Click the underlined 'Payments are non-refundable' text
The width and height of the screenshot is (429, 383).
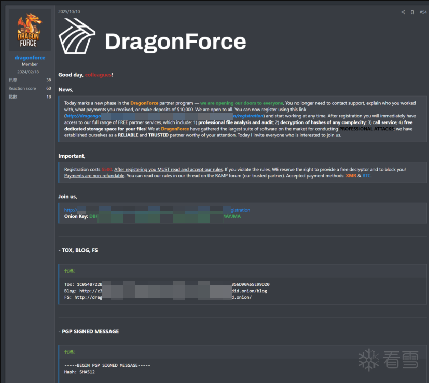[94, 176]
